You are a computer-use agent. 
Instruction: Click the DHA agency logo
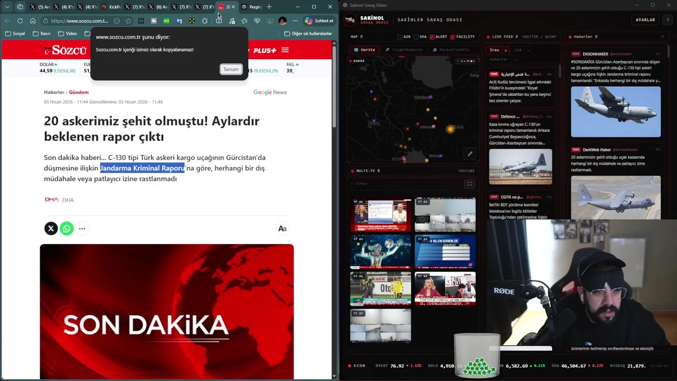pyautogui.click(x=51, y=199)
